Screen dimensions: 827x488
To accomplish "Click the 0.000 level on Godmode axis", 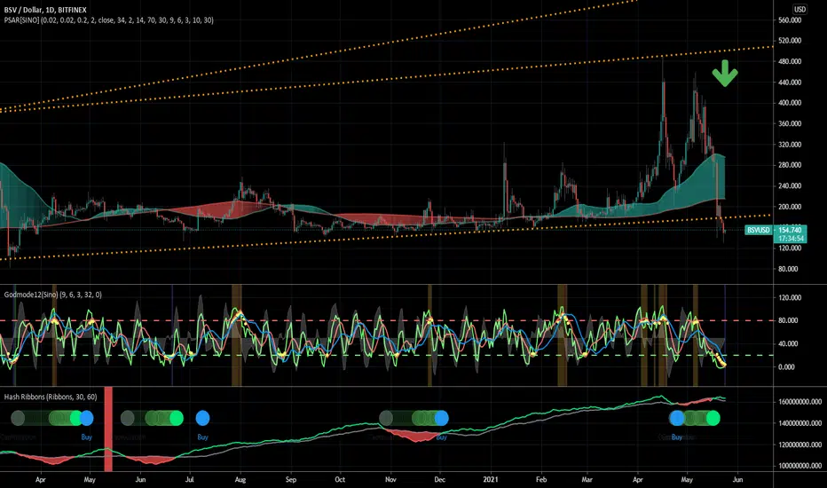I will pyautogui.click(x=786, y=366).
